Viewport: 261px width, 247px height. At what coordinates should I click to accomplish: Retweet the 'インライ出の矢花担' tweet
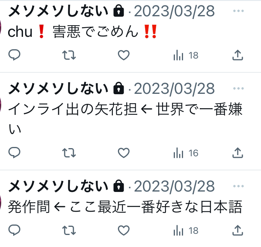[x=69, y=153]
